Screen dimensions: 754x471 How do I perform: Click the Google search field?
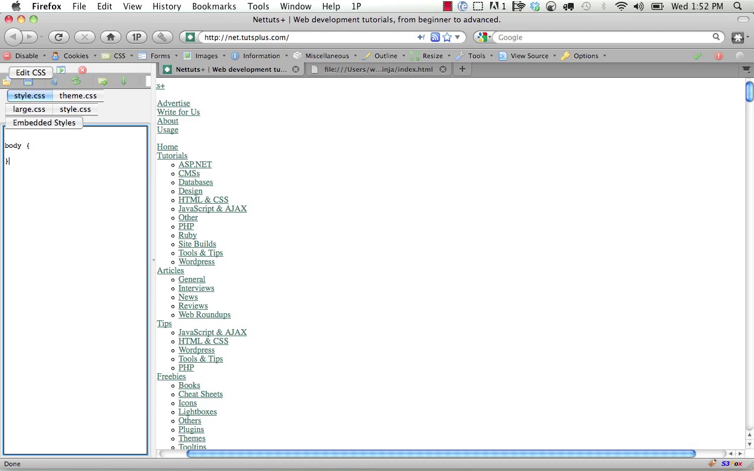point(603,37)
